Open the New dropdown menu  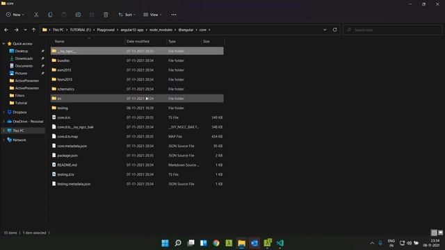tap(15, 15)
